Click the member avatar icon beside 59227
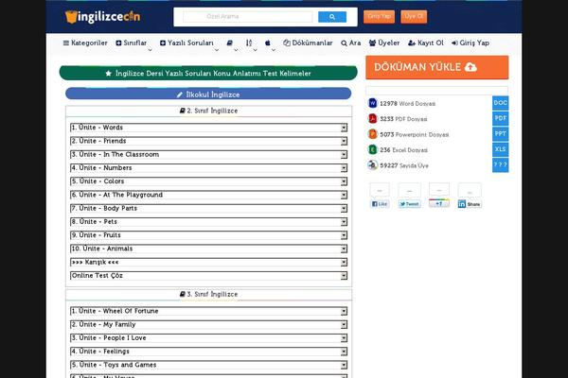Viewport: 568px width, 378px height. (x=372, y=165)
